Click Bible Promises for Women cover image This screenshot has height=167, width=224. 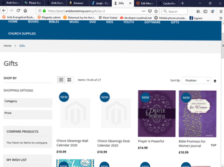[x=198, y=114]
